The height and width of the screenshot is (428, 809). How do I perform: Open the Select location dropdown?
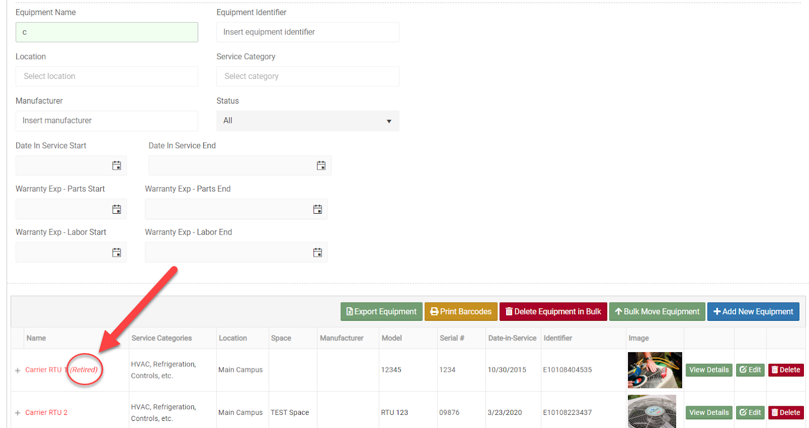[107, 76]
